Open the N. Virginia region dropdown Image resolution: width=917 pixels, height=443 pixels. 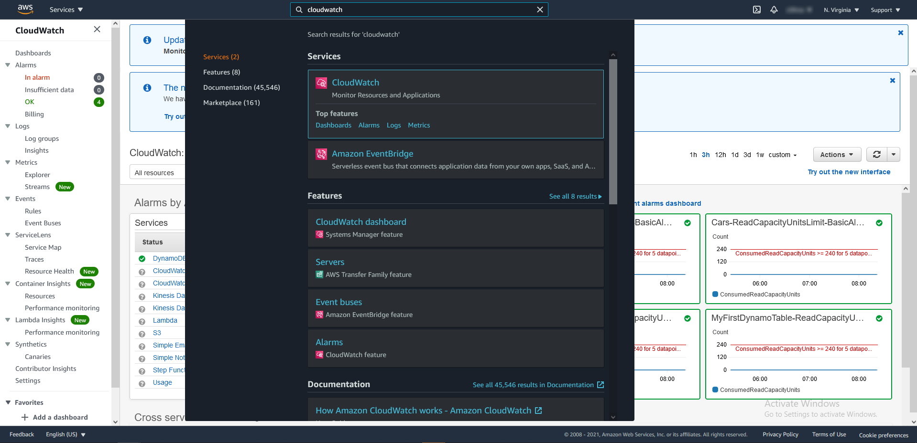coord(841,10)
